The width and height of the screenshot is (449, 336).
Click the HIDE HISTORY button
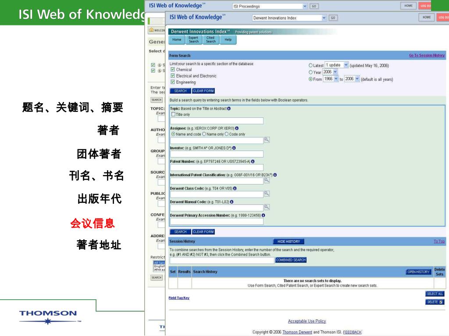click(x=289, y=241)
